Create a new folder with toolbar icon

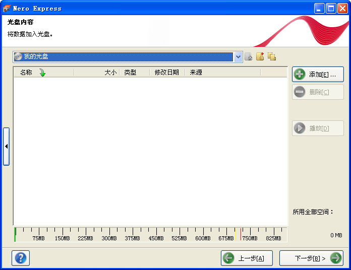(260, 56)
